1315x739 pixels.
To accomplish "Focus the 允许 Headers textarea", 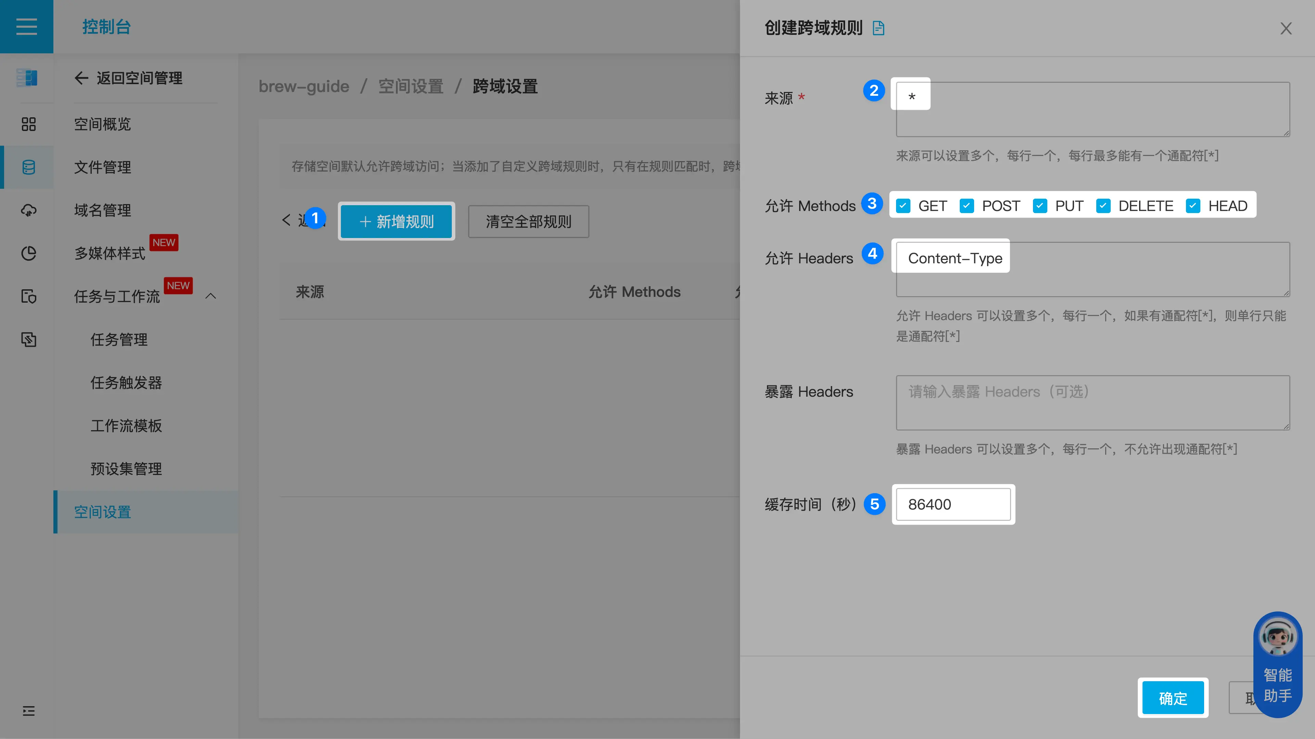I will (1093, 269).
